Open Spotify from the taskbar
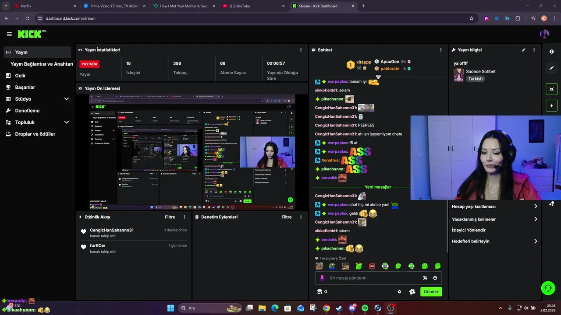The image size is (561, 315). click(365, 308)
